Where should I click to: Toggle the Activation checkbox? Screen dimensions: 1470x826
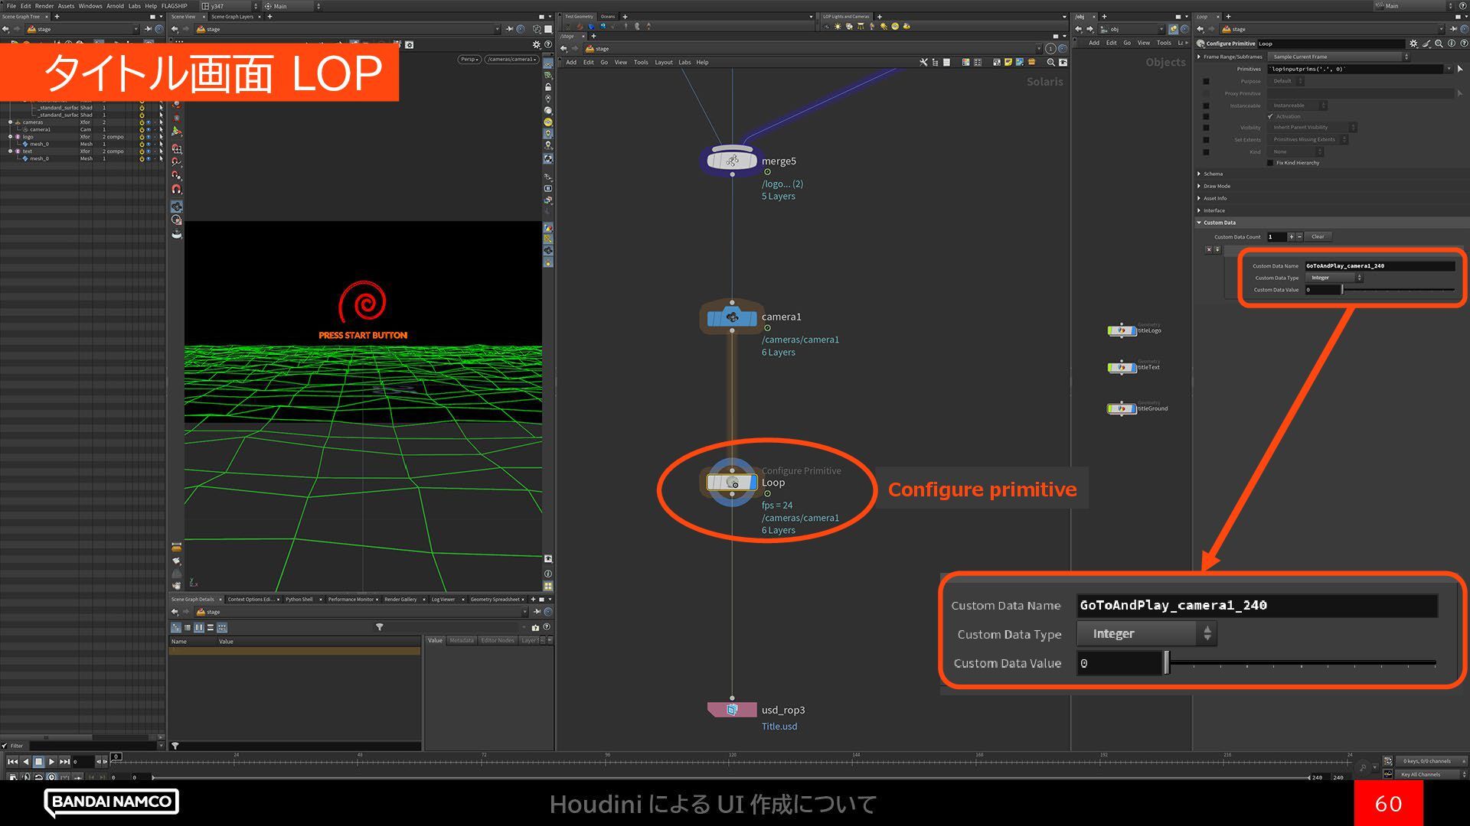click(1271, 116)
